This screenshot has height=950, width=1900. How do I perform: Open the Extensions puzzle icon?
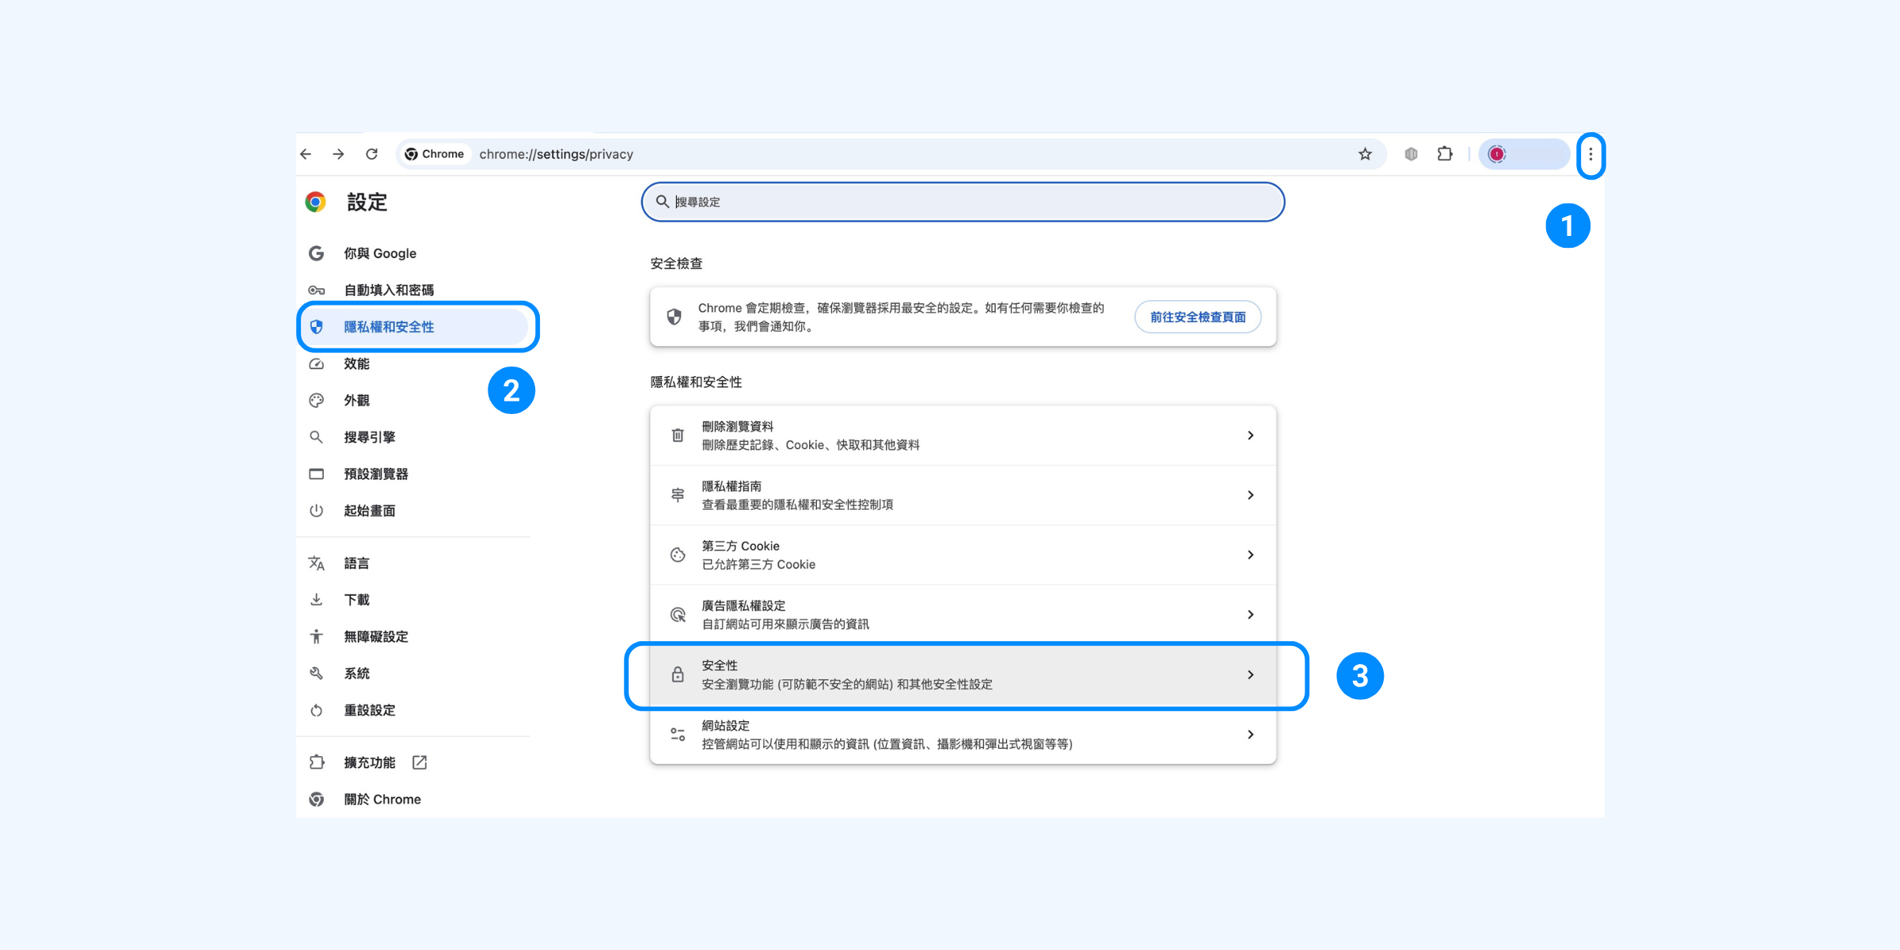click(1445, 154)
